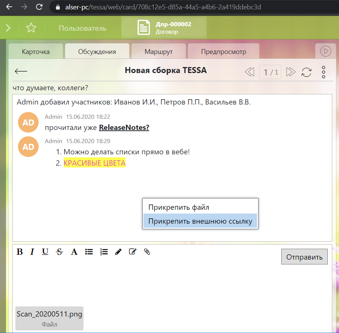
Task: Open the three-dot topic menu
Action: click(x=323, y=72)
